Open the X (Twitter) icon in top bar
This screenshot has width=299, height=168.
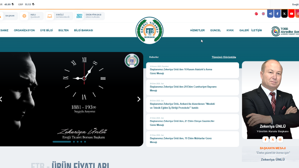[284, 14]
